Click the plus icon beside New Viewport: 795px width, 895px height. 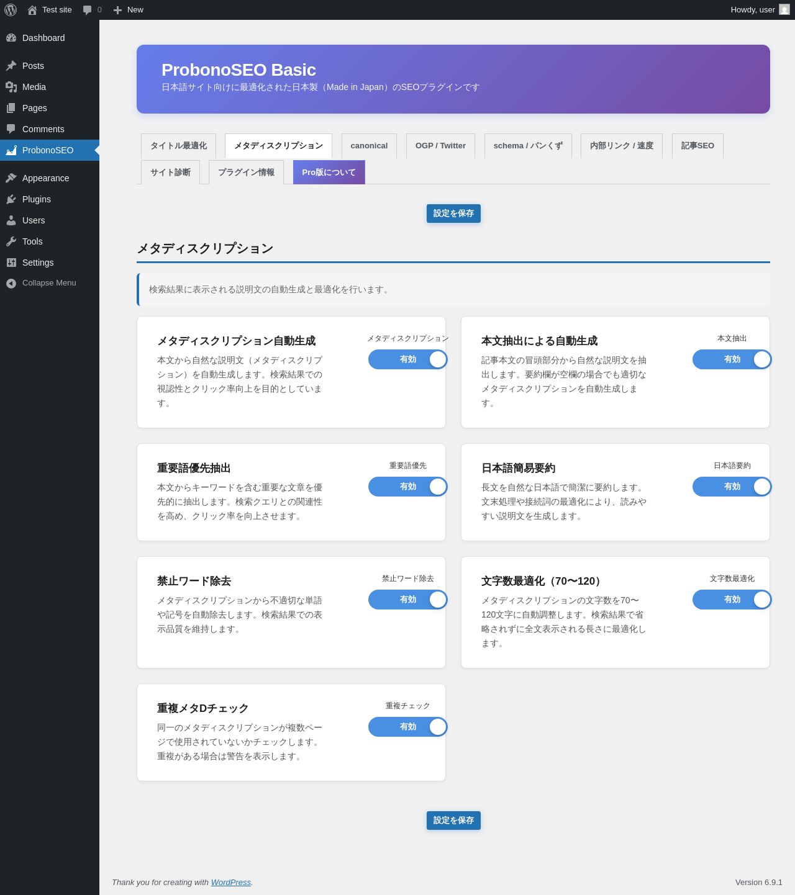(117, 10)
